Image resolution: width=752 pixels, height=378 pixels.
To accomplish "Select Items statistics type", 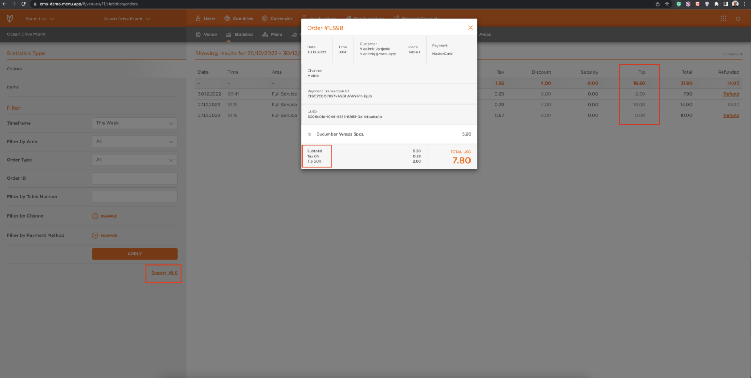I will (x=13, y=87).
